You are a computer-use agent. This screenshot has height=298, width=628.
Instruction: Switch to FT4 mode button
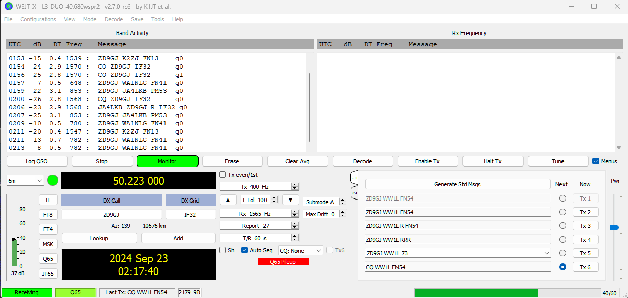coord(48,229)
